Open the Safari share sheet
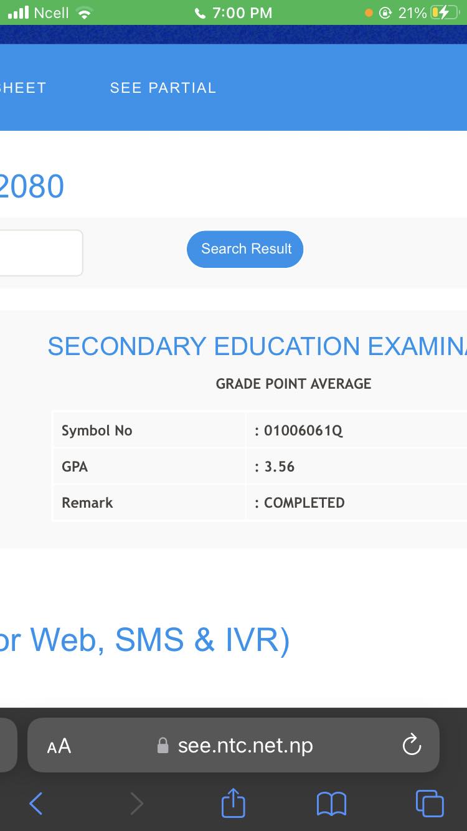467x831 pixels. [x=233, y=802]
